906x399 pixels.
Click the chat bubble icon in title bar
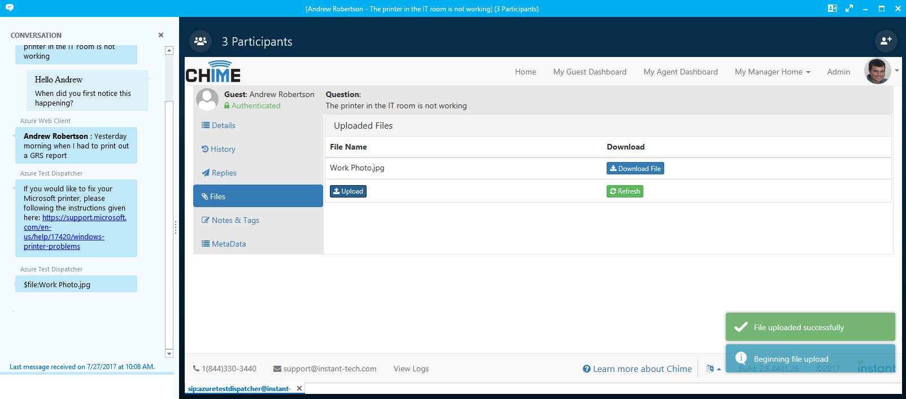10,8
